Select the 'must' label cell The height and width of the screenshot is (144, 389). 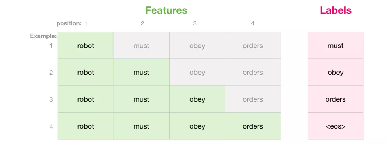pyautogui.click(x=335, y=45)
